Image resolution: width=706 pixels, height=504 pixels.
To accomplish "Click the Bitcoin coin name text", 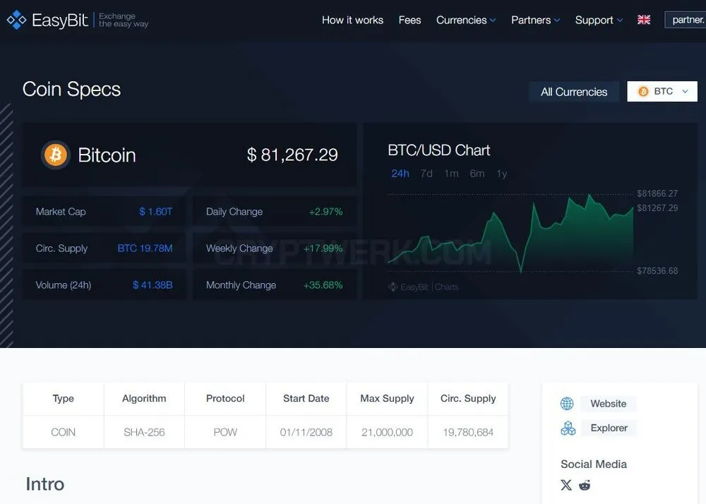I will point(107,155).
